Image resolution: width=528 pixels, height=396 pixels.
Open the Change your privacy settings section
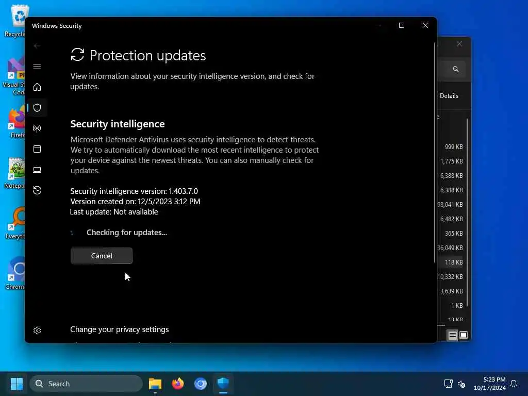119,329
